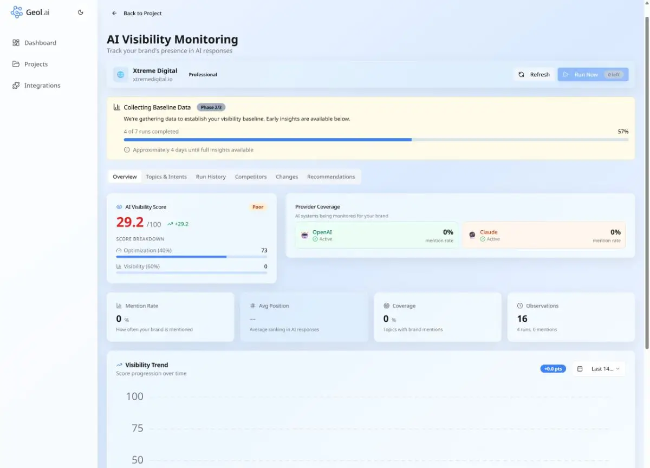Select the Competitors tab
Screen dimensions: 650x468
tap(251, 177)
